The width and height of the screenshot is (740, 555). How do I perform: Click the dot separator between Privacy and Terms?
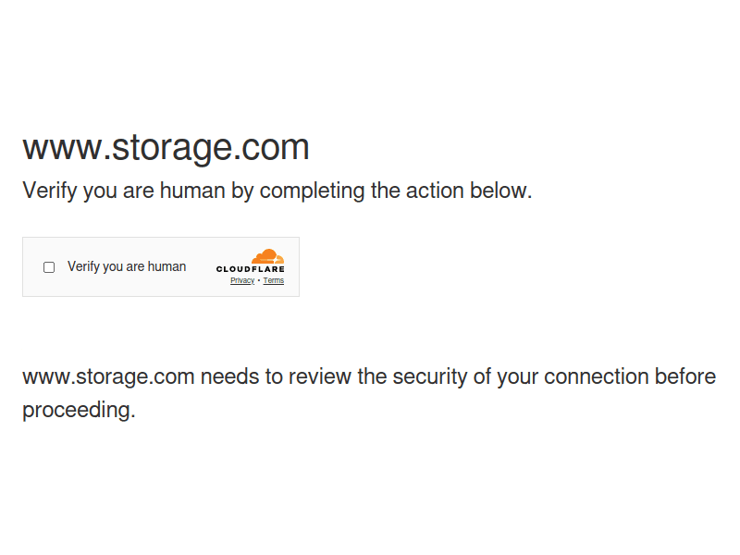coord(259,280)
